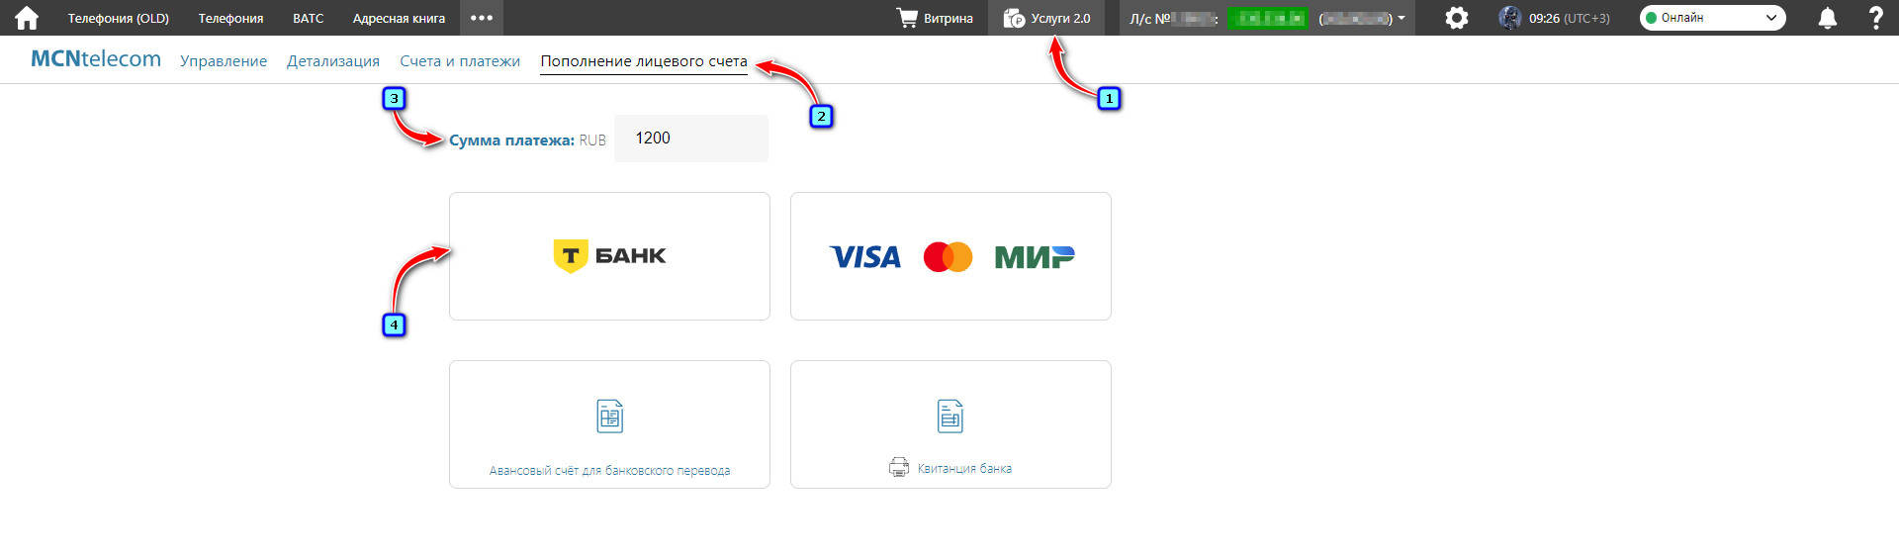The image size is (1899, 557).
Task: Click the user avatar icon
Action: click(x=1509, y=18)
